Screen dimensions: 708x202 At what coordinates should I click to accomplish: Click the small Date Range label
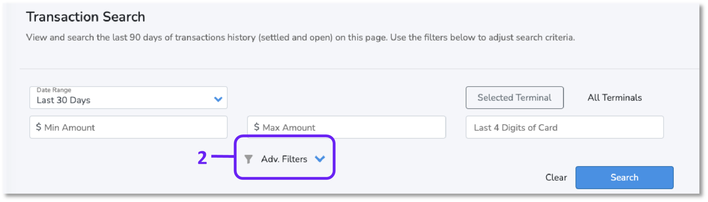click(54, 90)
